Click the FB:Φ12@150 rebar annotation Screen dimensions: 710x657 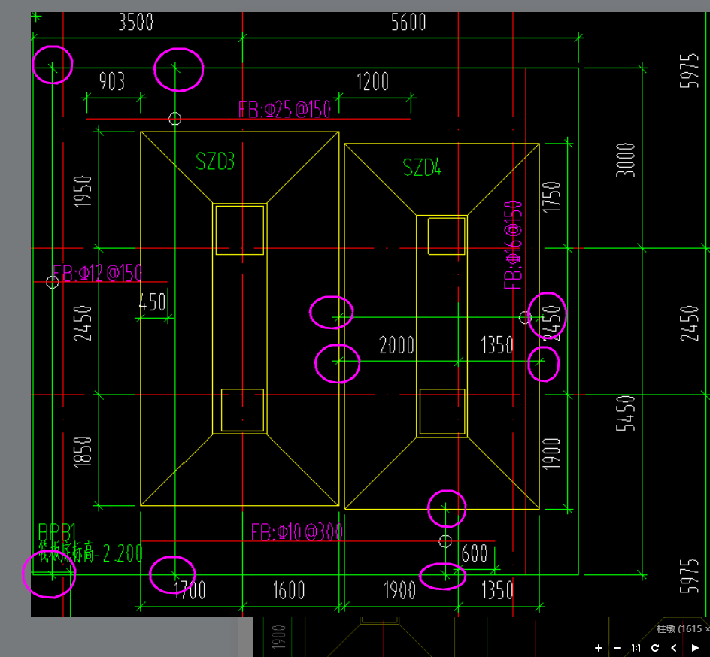pos(97,274)
